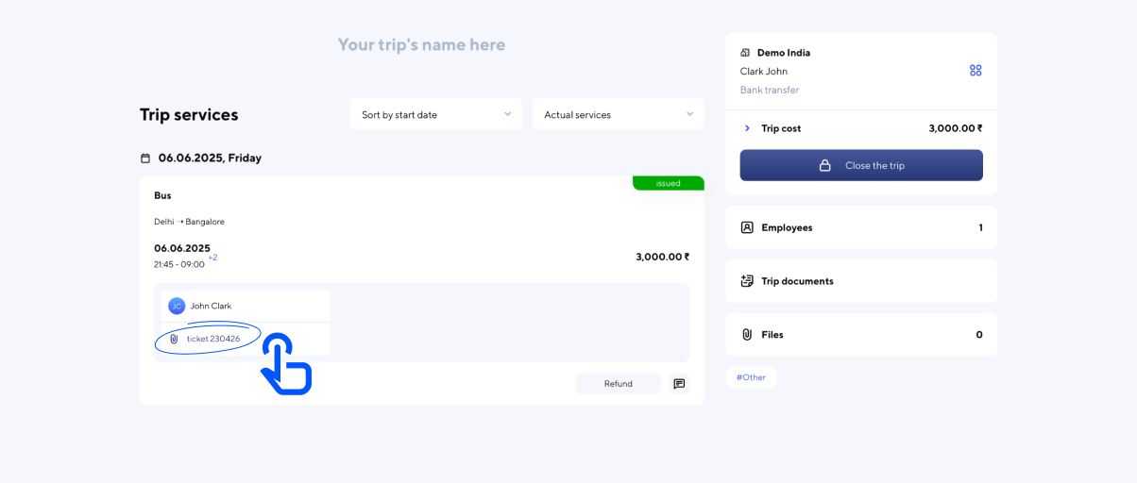Click the JC avatar of John Clark
This screenshot has width=1137, height=483.
[x=177, y=306]
